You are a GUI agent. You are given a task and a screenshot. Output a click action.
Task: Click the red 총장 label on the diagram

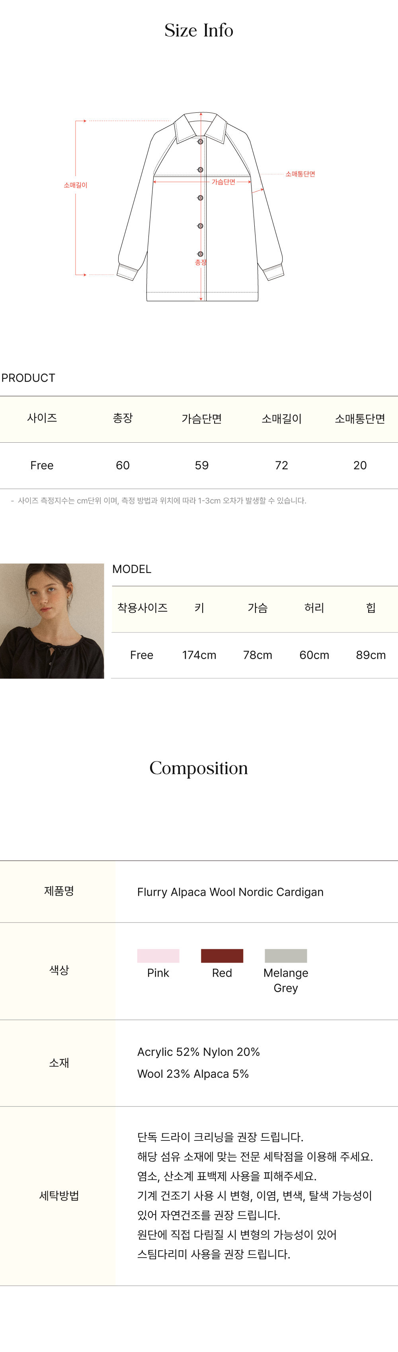200,263
